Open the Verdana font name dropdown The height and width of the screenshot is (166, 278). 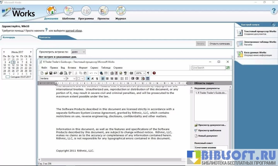point(64,79)
